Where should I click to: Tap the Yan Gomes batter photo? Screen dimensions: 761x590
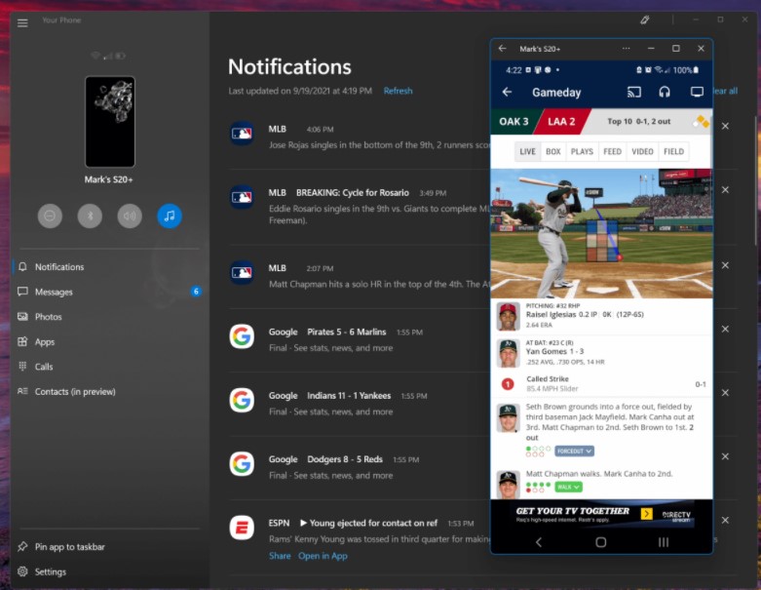508,353
